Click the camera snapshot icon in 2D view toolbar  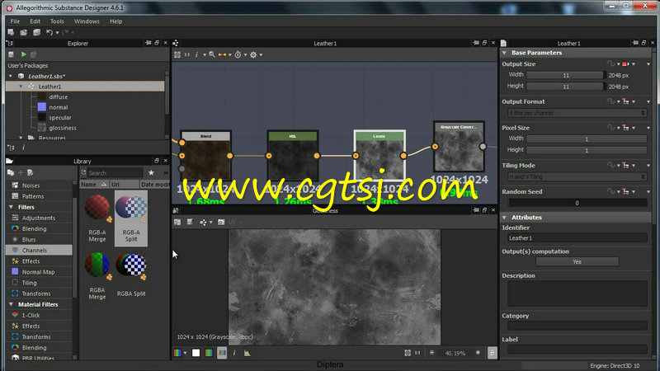221,222
